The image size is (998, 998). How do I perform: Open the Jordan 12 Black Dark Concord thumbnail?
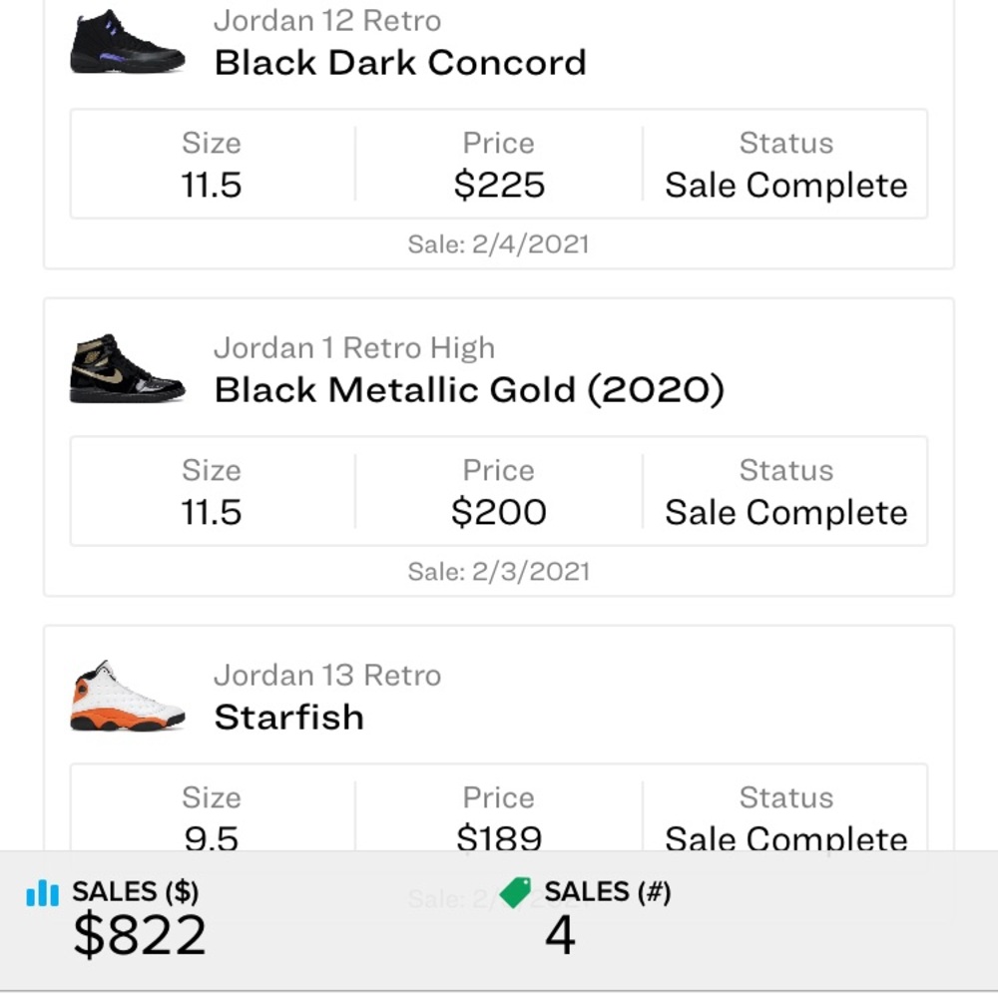coord(127,42)
